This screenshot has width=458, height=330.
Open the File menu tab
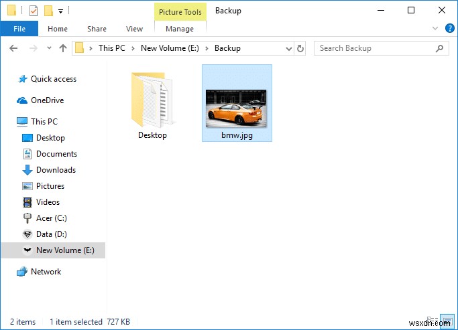(x=19, y=29)
